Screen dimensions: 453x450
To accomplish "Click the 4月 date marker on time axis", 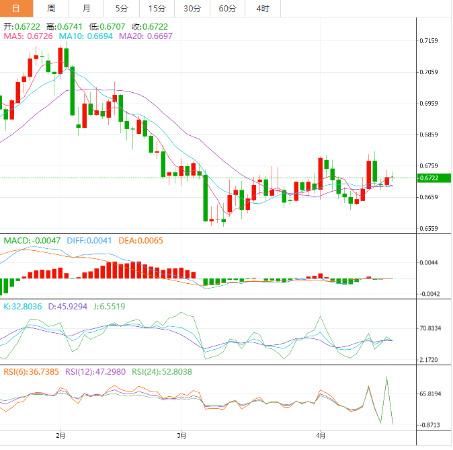I will pyautogui.click(x=321, y=436).
